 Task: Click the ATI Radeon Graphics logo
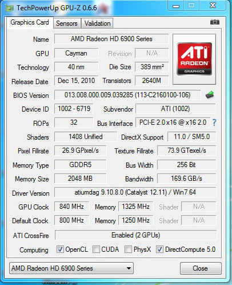click(194, 59)
